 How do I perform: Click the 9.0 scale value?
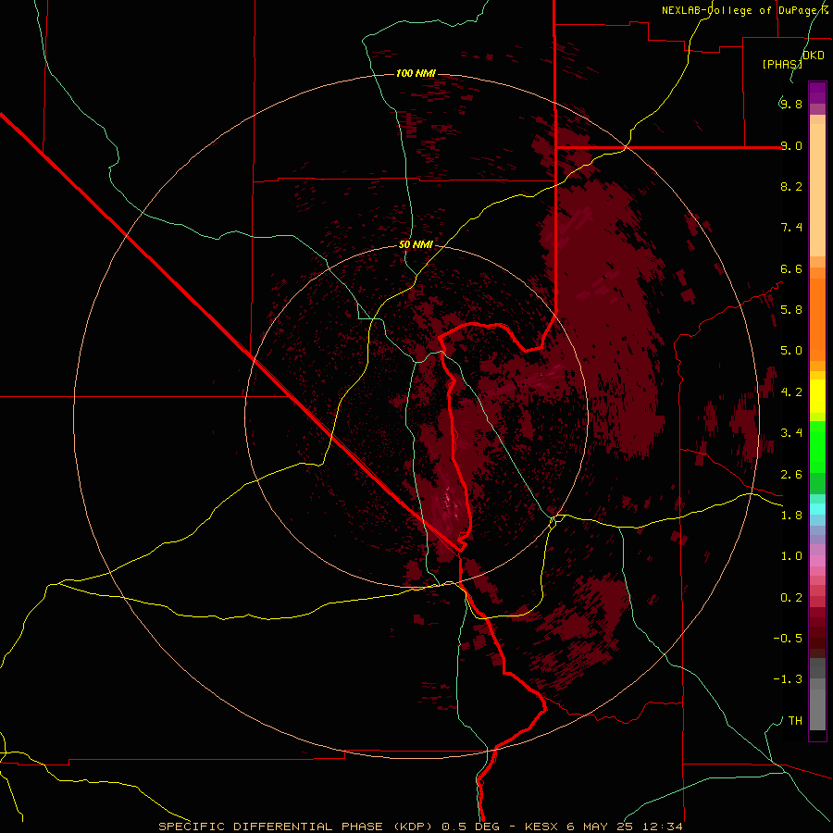click(791, 145)
